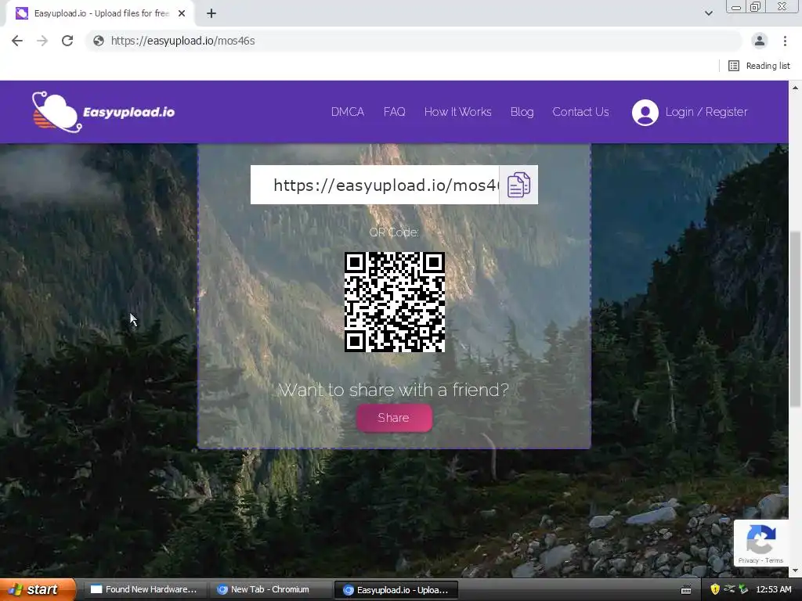The width and height of the screenshot is (802, 601).
Task: Open the Contact Us page
Action: coord(580,112)
